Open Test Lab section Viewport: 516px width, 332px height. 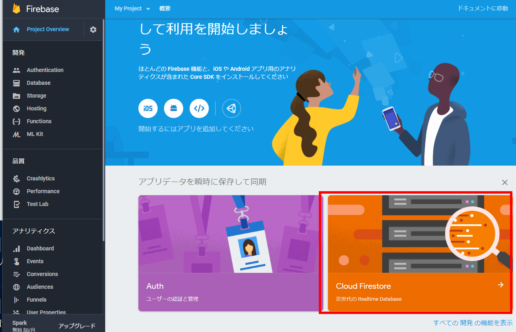[x=38, y=204]
